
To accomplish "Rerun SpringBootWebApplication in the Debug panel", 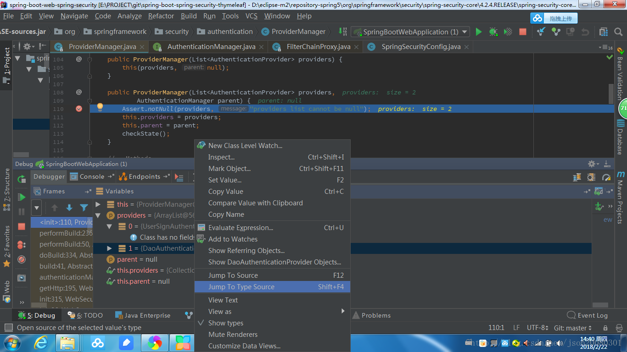I will click(x=22, y=179).
